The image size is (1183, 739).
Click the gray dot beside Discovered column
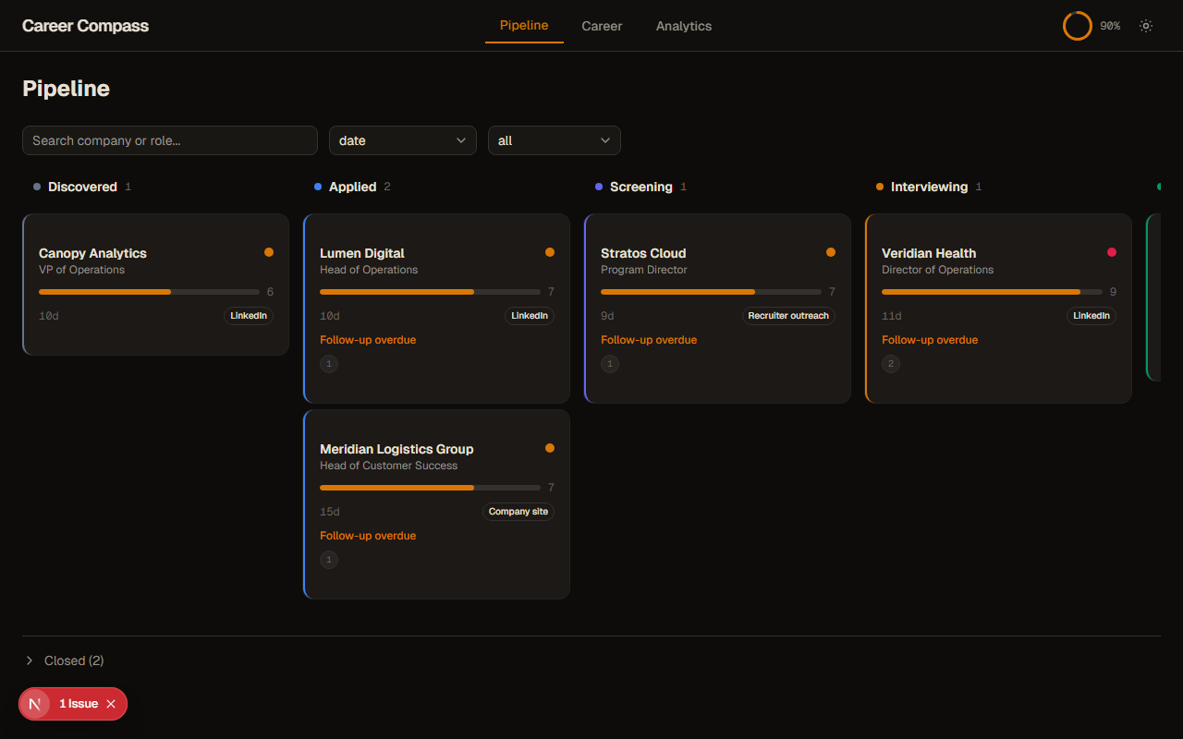coord(37,187)
